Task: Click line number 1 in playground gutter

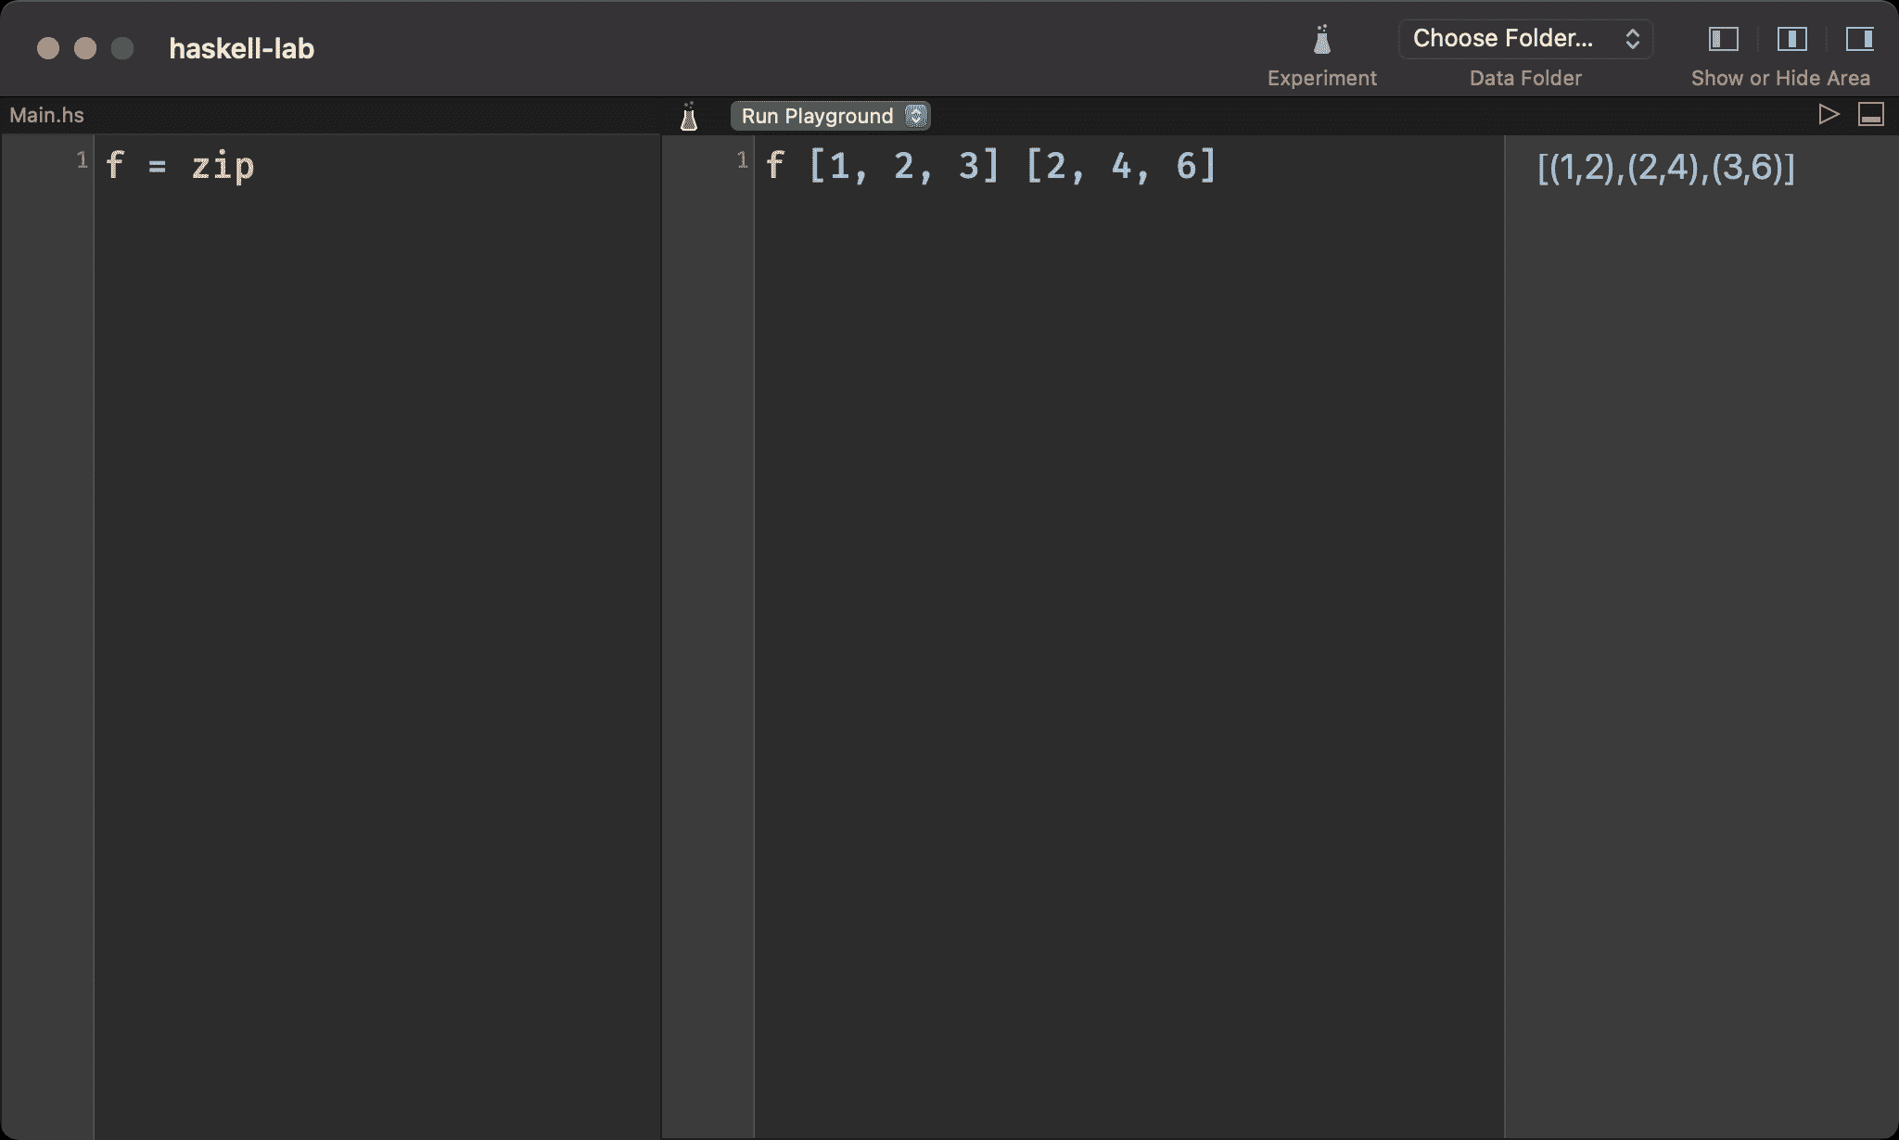Action: coord(742,160)
